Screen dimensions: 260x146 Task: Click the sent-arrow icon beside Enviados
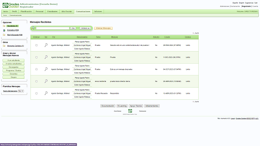pos(4,30)
